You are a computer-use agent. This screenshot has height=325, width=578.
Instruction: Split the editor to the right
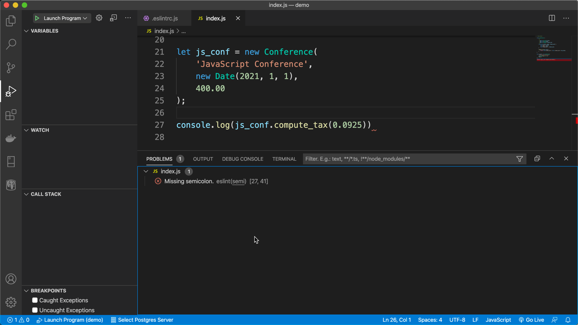click(x=552, y=18)
